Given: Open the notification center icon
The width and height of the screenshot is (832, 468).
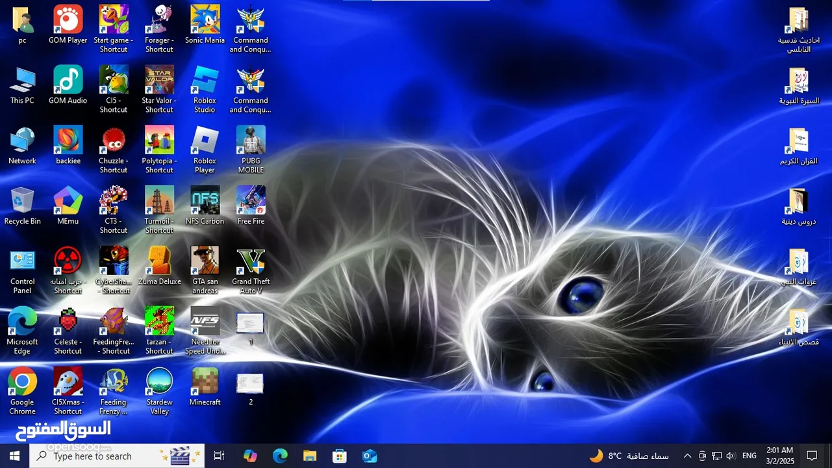Looking at the screenshot, I should (812, 456).
